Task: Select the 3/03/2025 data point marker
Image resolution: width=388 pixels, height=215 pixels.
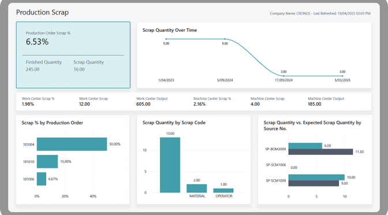Action: [x=342, y=76]
